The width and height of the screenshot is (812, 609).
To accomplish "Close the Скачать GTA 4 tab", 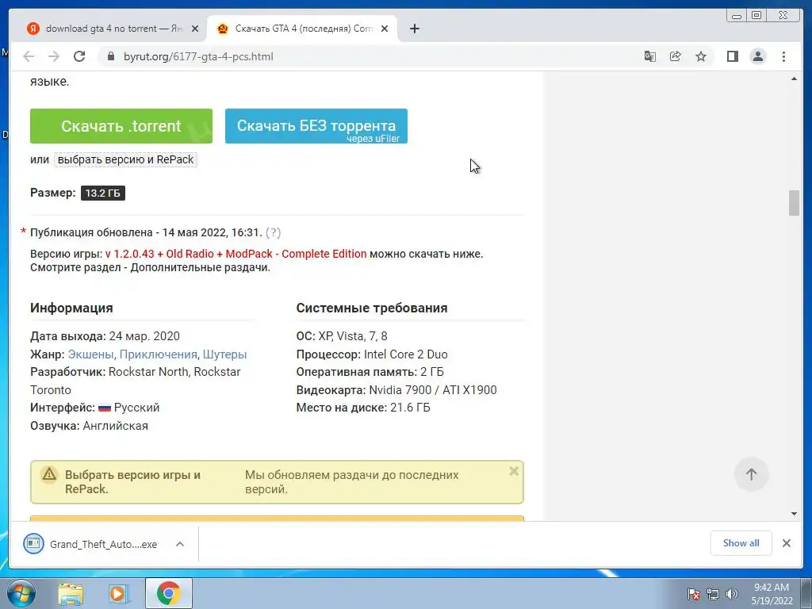I will click(x=385, y=29).
